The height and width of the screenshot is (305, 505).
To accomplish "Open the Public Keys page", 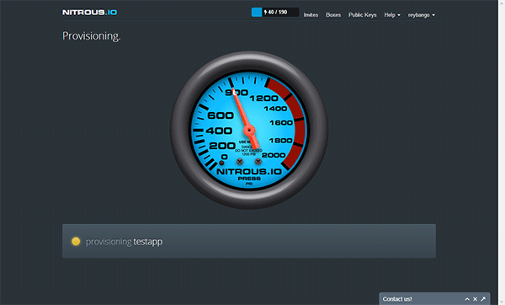I will [x=362, y=15].
